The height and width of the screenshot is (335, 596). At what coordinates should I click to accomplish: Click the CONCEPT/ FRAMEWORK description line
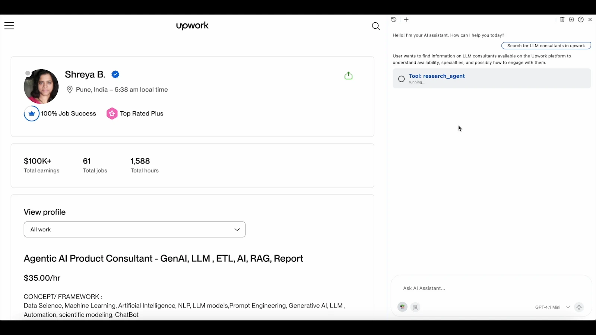point(63,297)
